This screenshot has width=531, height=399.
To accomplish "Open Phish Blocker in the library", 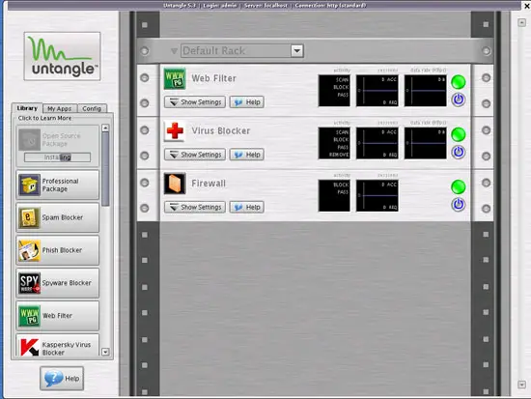I will click(x=58, y=250).
